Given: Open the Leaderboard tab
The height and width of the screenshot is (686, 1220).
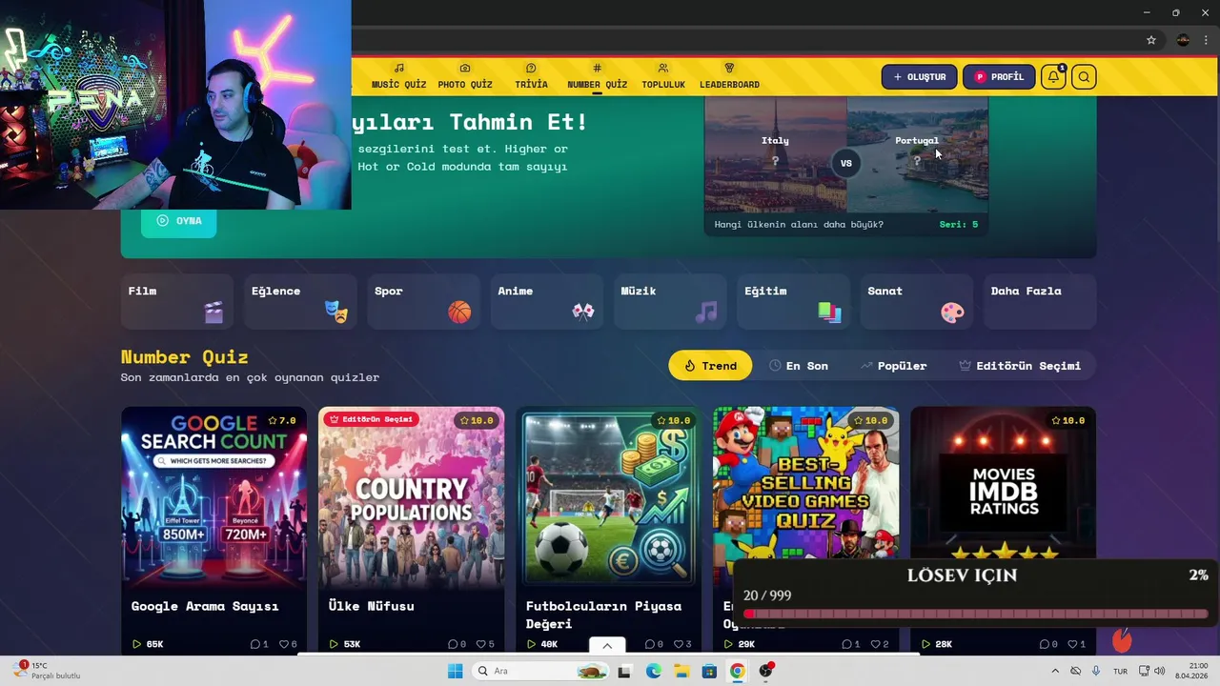Looking at the screenshot, I should pyautogui.click(x=729, y=77).
